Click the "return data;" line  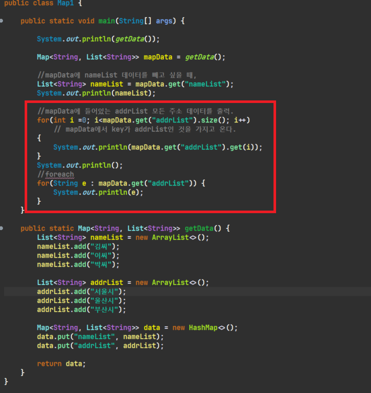[61, 364]
